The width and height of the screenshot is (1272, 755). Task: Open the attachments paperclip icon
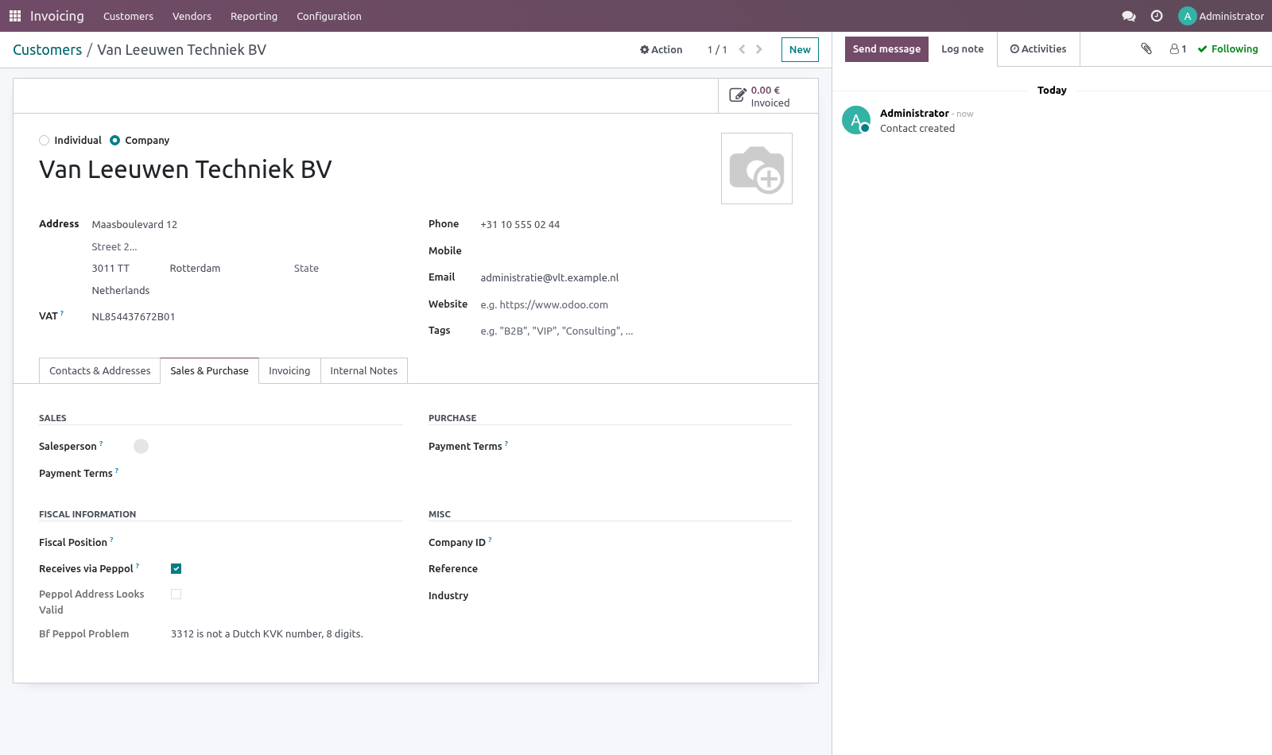(1146, 48)
